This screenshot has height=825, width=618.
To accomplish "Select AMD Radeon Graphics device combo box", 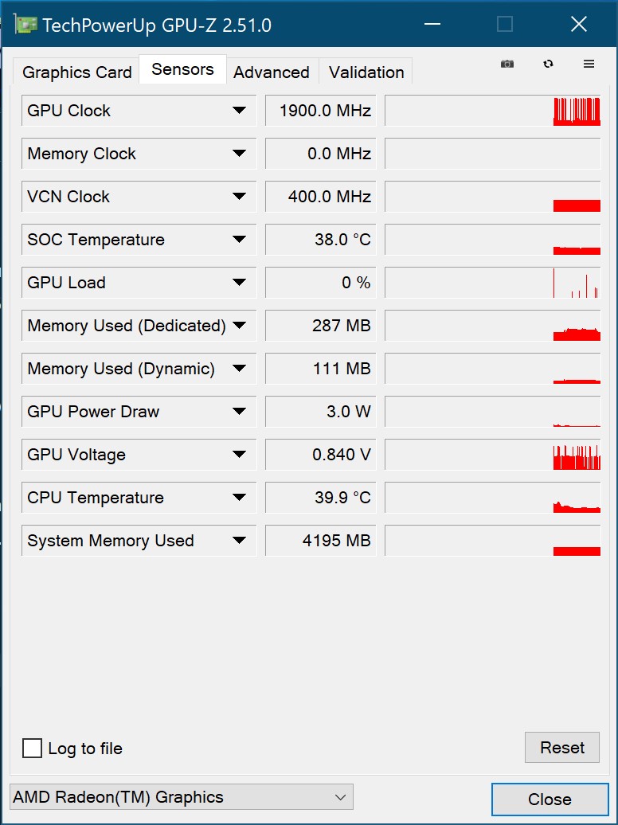I will pyautogui.click(x=181, y=797).
